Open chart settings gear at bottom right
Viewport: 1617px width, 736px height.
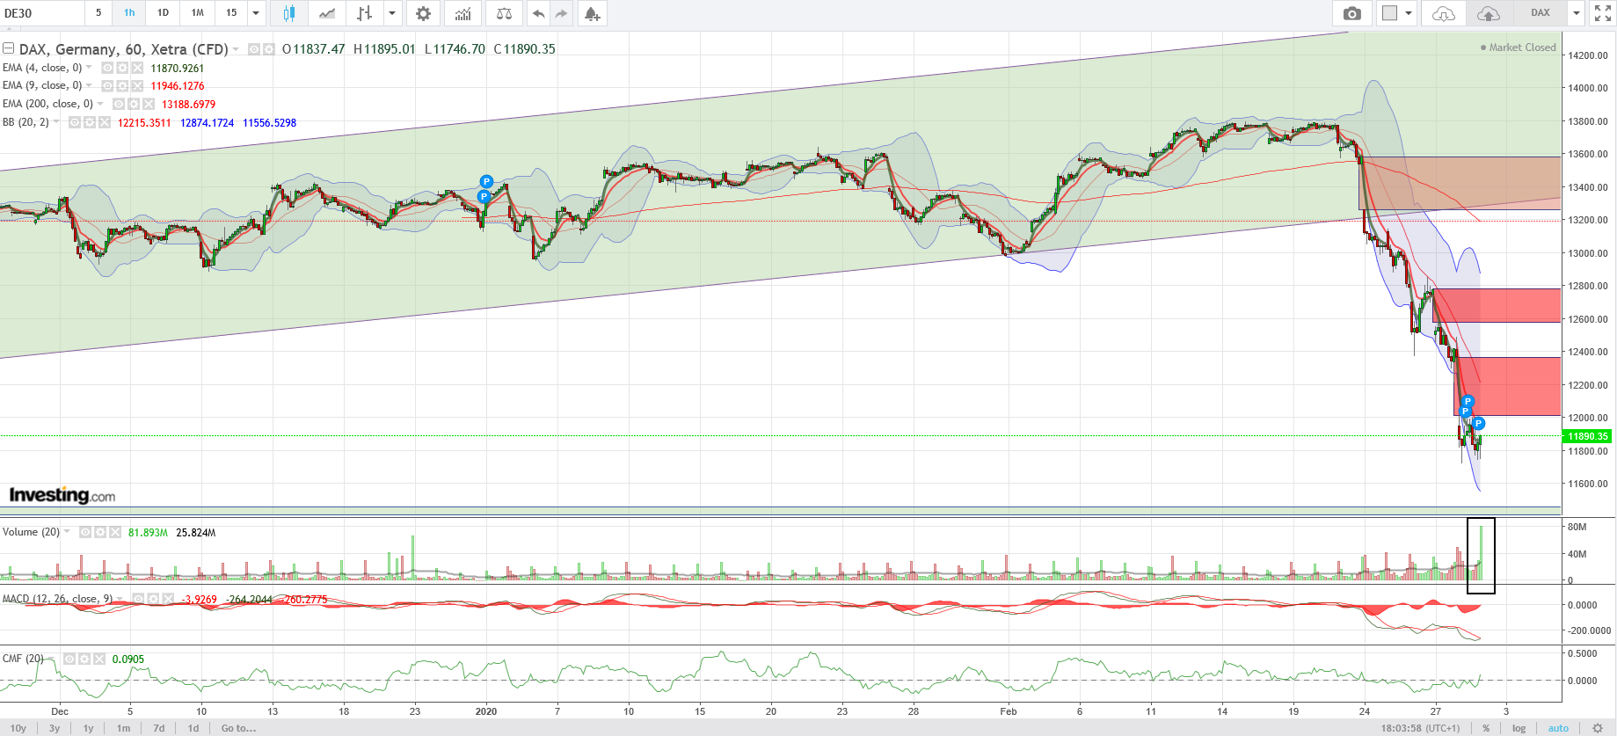pos(1598,728)
